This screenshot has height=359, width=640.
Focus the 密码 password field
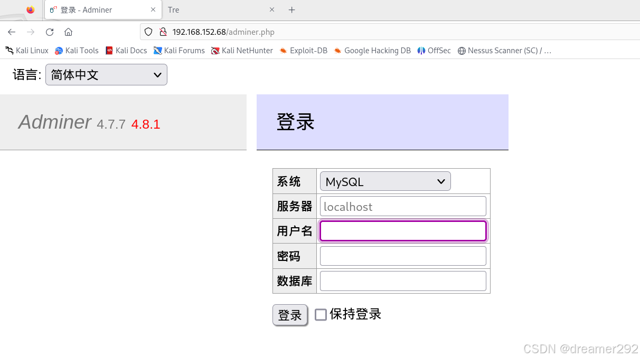click(x=403, y=256)
